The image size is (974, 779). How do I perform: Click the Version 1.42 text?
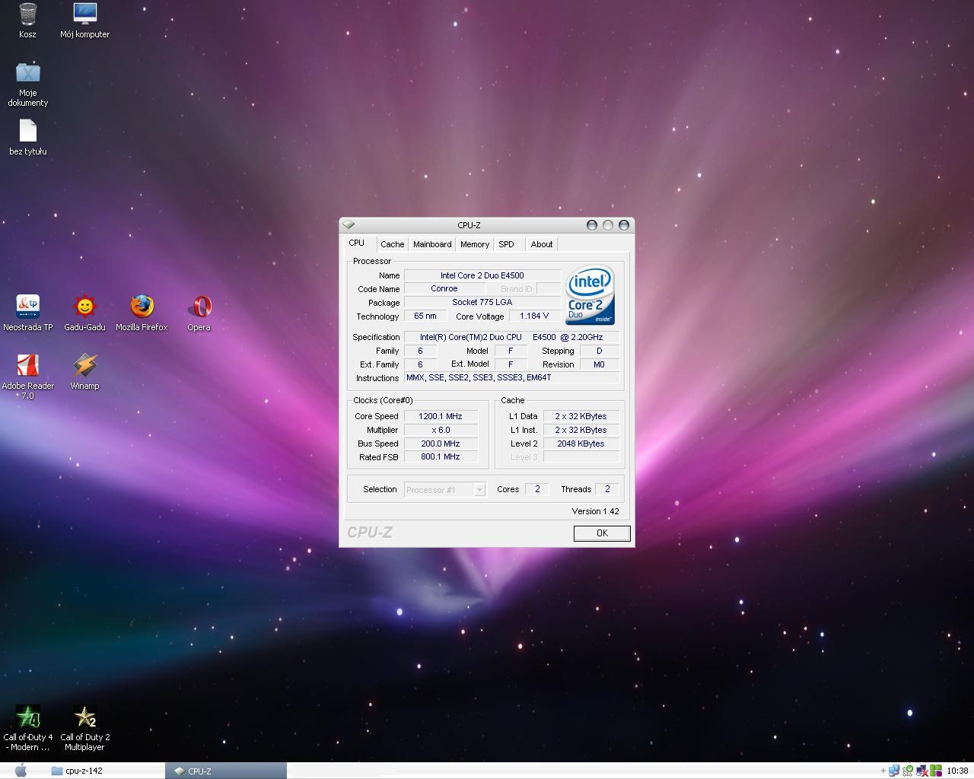coord(595,511)
